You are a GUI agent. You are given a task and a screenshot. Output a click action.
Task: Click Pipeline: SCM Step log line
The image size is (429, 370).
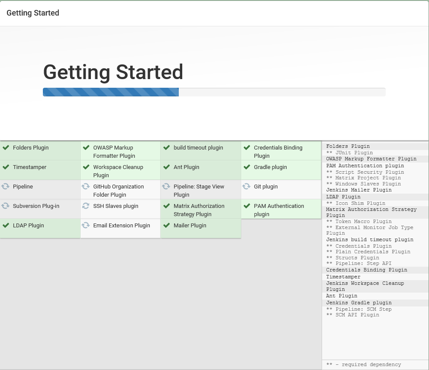click(x=359, y=309)
